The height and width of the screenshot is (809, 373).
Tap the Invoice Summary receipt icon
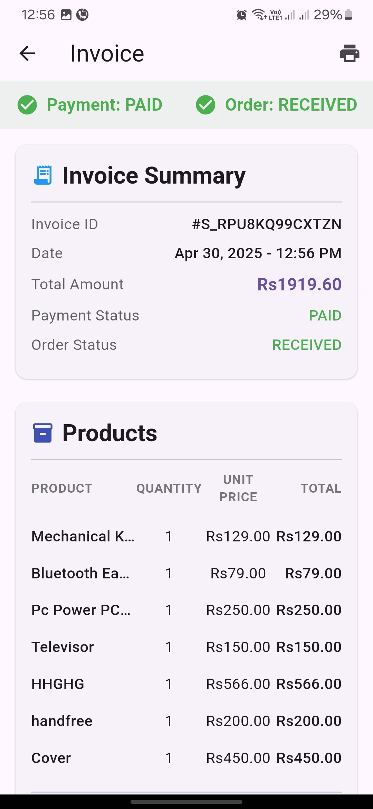coord(43,175)
